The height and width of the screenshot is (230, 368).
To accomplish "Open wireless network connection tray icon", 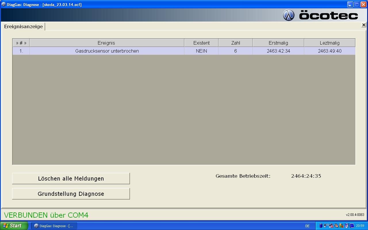I will point(326,226).
